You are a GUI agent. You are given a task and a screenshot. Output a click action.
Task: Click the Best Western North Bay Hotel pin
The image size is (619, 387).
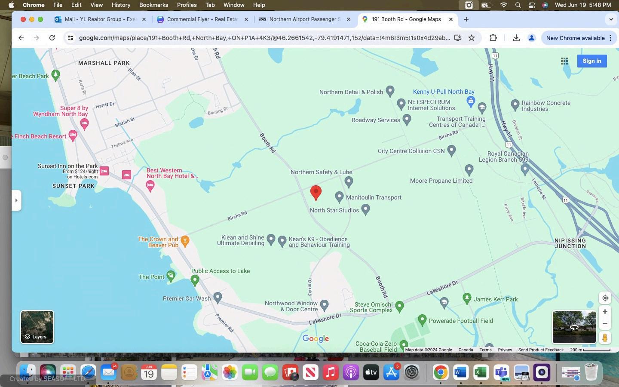[150, 186]
